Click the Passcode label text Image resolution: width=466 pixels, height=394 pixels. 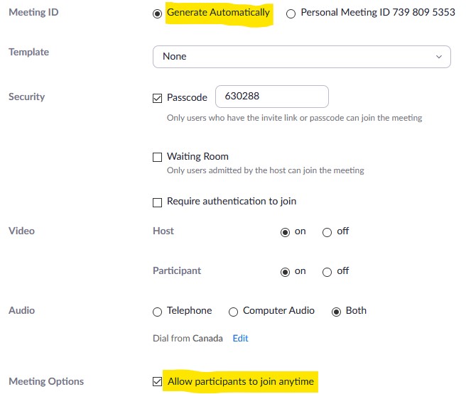(x=187, y=97)
